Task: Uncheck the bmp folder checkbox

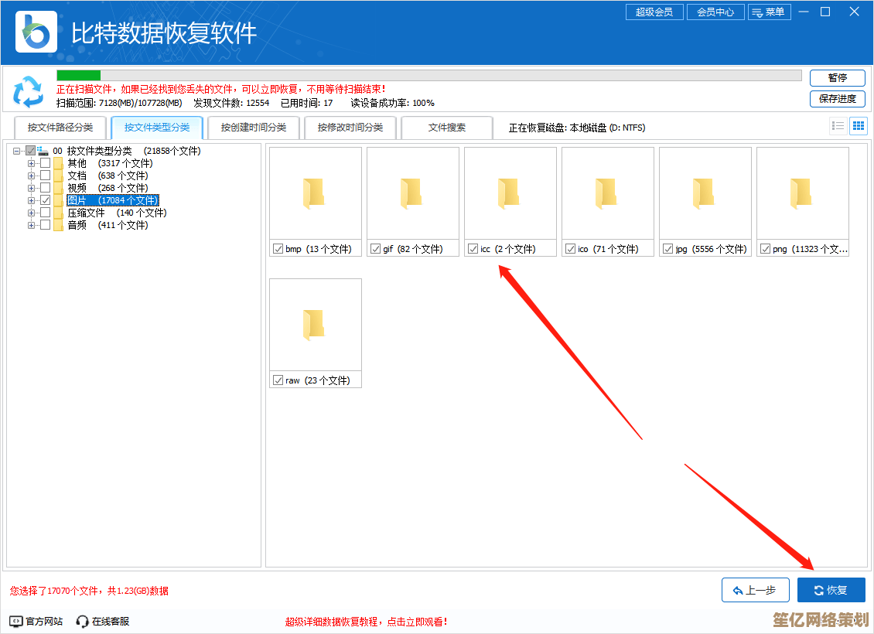Action: 278,249
